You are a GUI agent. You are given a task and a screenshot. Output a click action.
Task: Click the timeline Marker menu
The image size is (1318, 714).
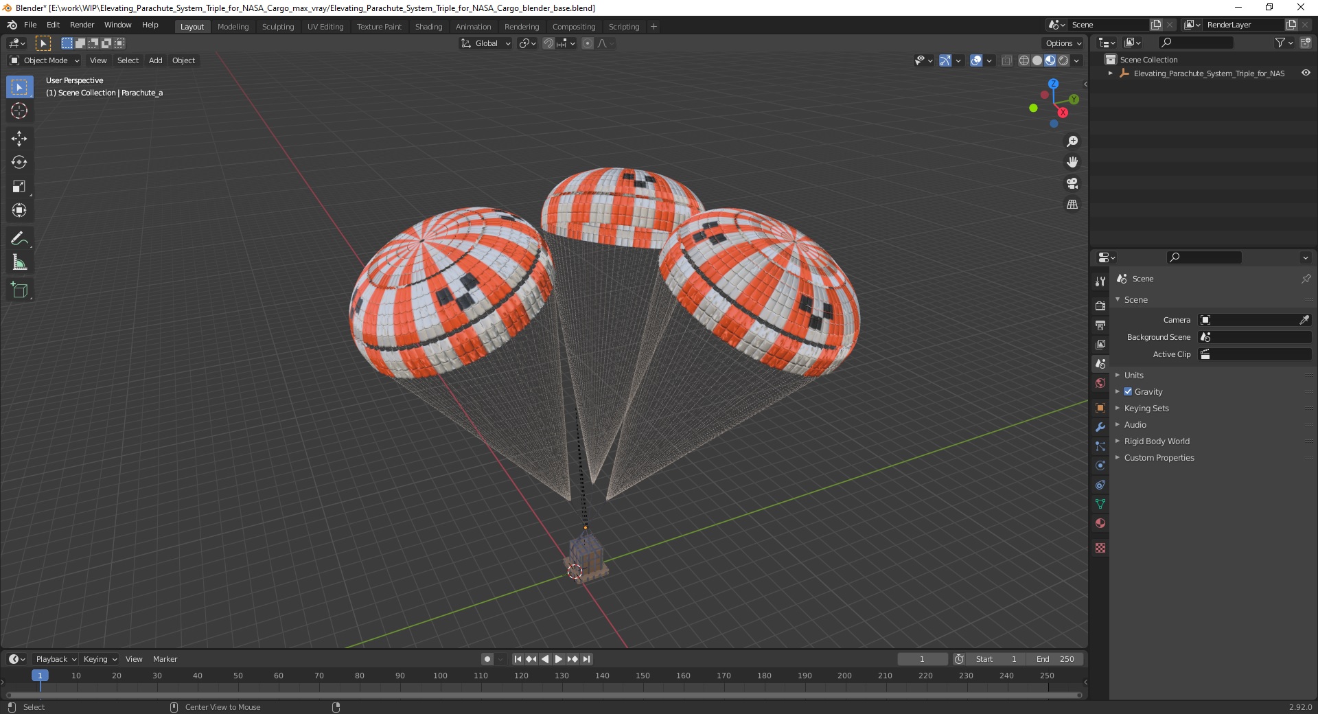[165, 659]
